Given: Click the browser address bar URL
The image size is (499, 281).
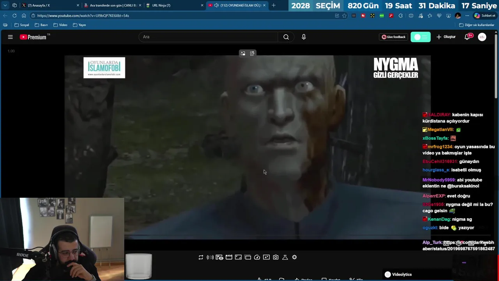Looking at the screenshot, I should click(x=83, y=16).
